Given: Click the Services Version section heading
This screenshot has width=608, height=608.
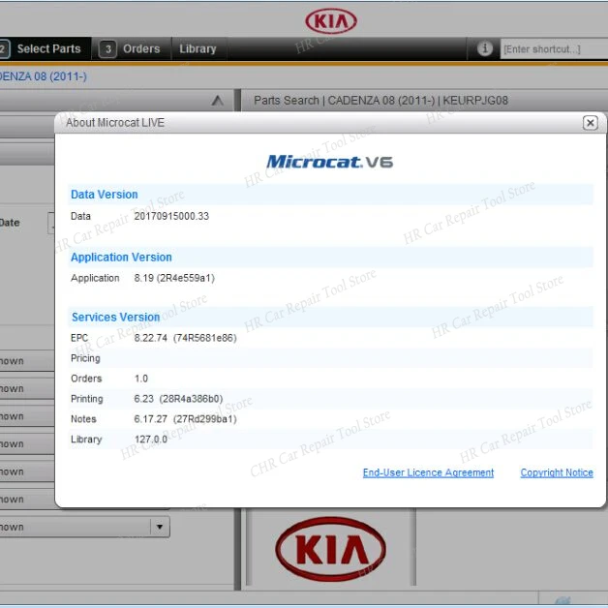Looking at the screenshot, I should (115, 318).
